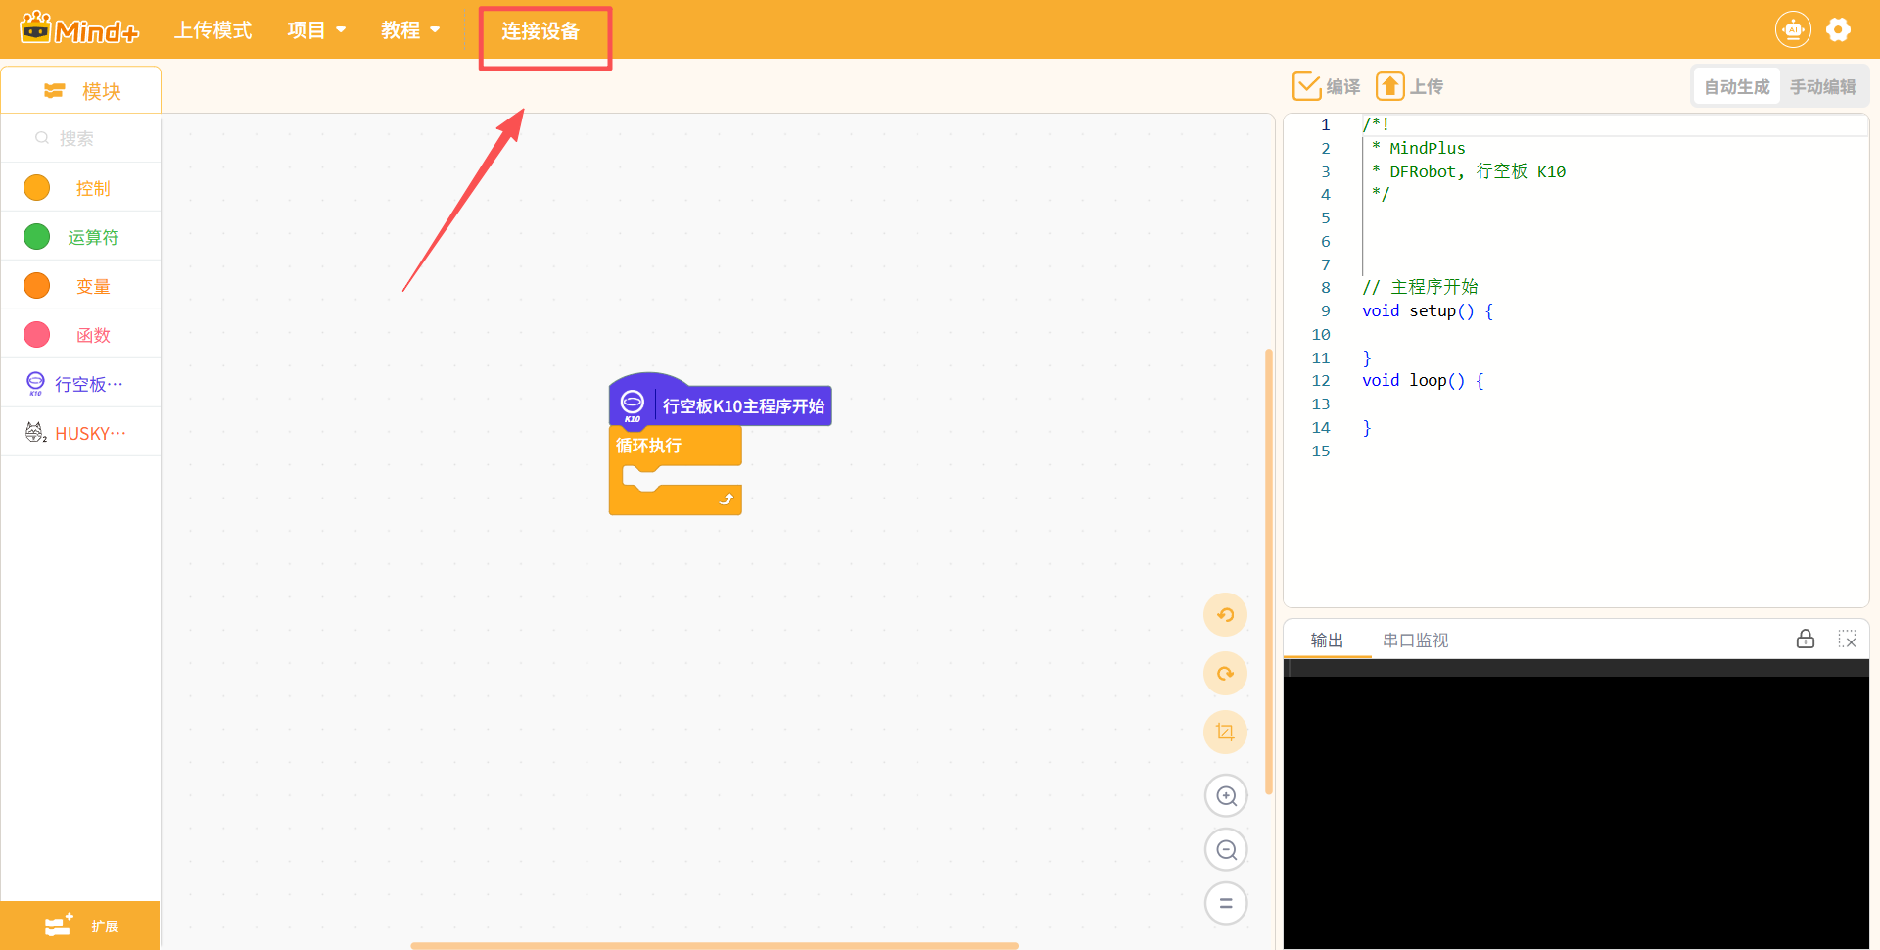1880x950 pixels.
Task: Zoom in on the block workspace
Action: [1226, 796]
